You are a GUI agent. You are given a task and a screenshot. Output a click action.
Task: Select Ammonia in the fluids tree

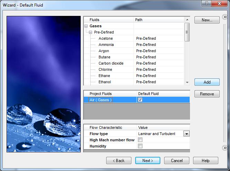click(x=106, y=45)
